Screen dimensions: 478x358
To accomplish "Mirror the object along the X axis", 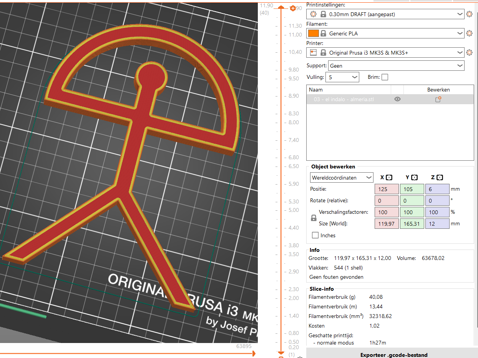I will pyautogui.click(x=389, y=178).
